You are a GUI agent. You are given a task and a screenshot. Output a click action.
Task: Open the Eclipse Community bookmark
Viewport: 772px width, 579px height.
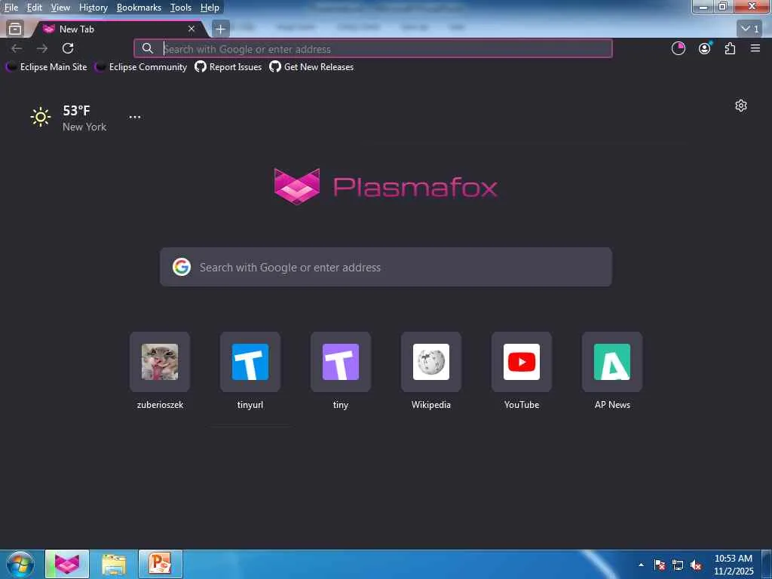[x=141, y=67]
